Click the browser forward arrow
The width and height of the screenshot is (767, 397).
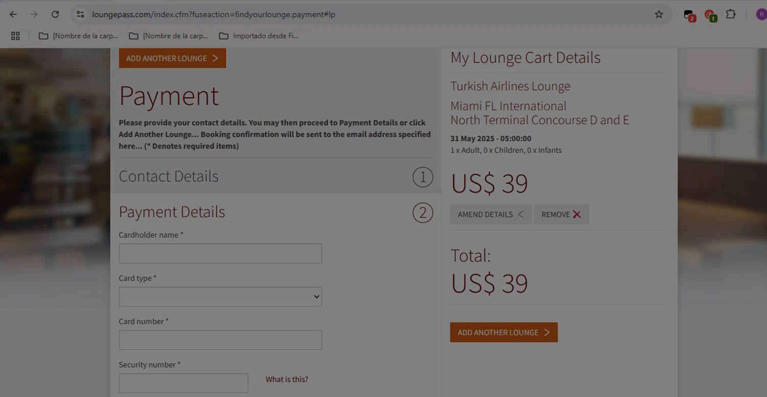click(x=34, y=14)
